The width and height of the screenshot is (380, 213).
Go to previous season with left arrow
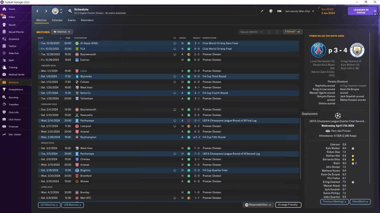pyautogui.click(x=269, y=32)
